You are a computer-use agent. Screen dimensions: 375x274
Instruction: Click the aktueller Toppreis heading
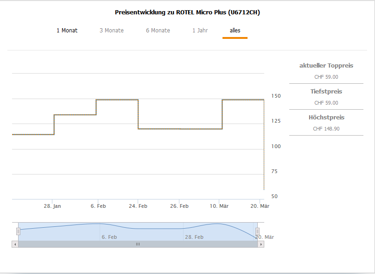coord(326,66)
